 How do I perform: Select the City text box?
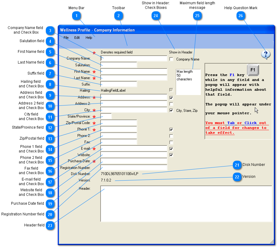tap(134, 110)
